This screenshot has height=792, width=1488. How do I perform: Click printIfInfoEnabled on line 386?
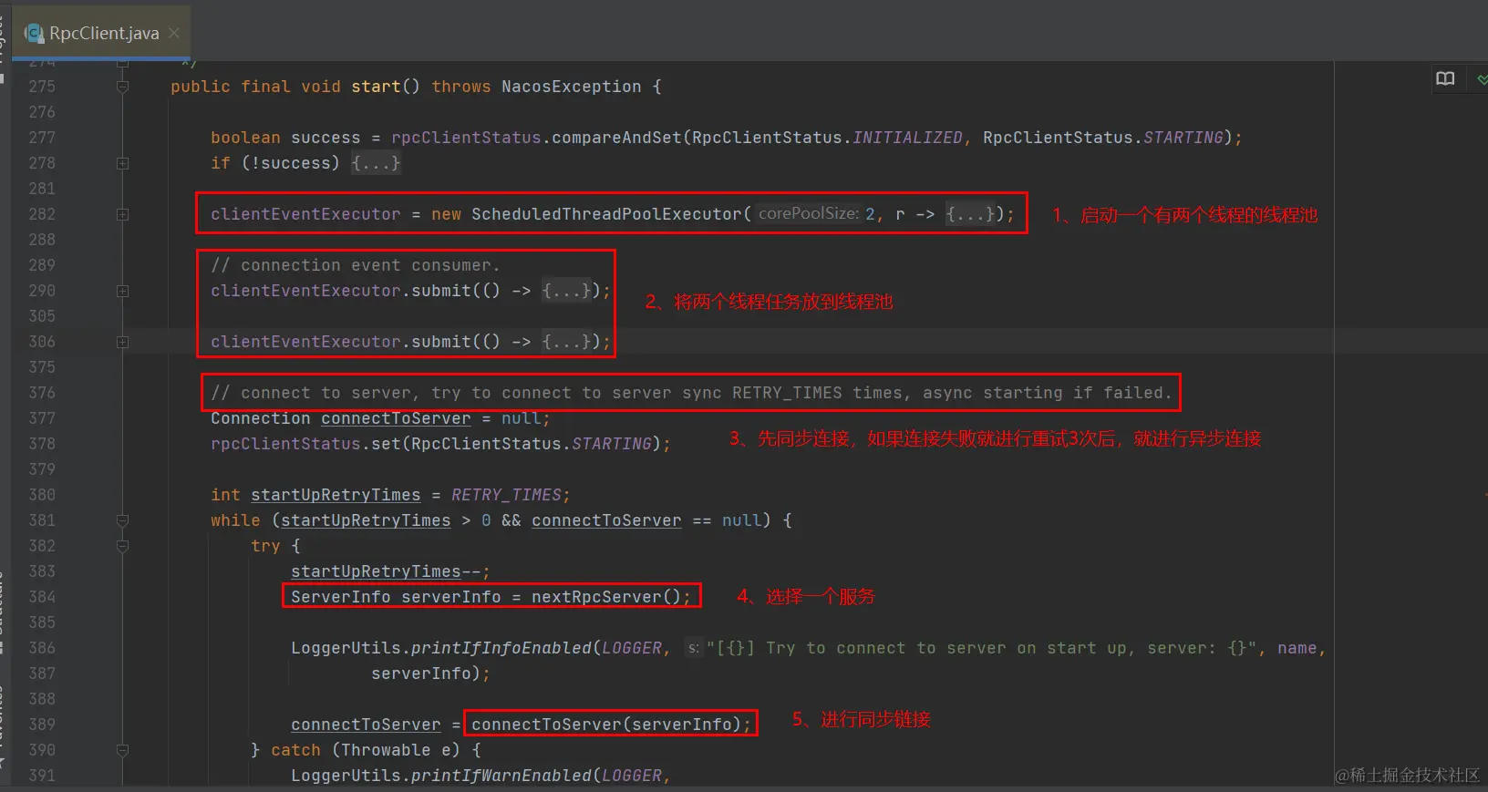point(501,648)
